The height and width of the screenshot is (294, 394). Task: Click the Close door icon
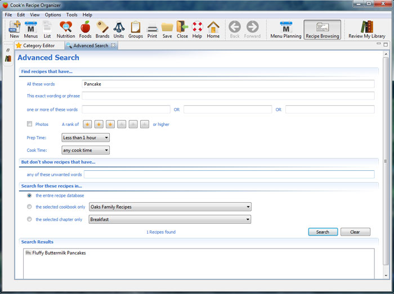tap(182, 30)
